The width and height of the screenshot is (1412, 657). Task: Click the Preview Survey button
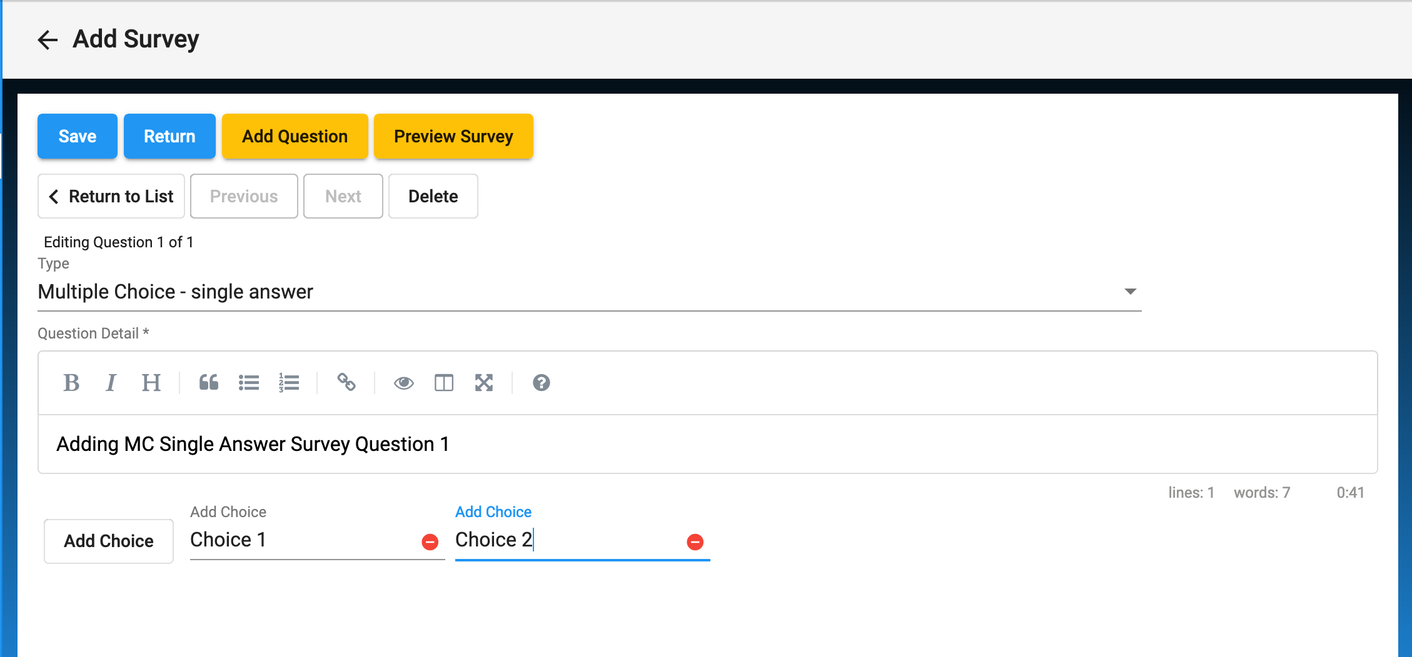[x=453, y=136]
